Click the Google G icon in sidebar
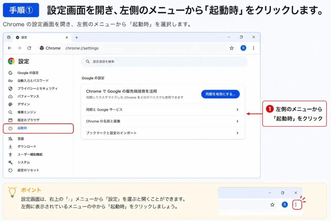Viewport: 331px width, 221px height. tap(10, 73)
